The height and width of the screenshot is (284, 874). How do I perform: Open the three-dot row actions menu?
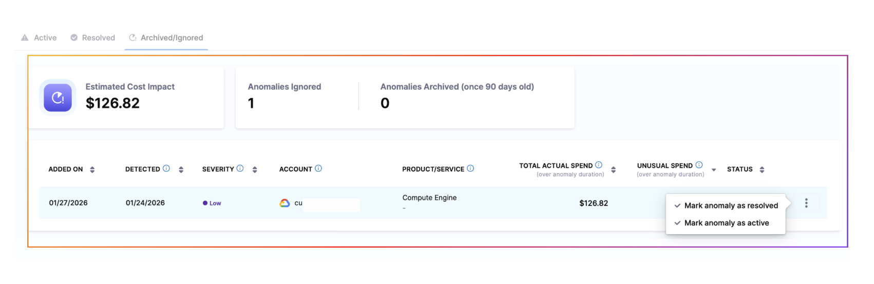tap(806, 203)
